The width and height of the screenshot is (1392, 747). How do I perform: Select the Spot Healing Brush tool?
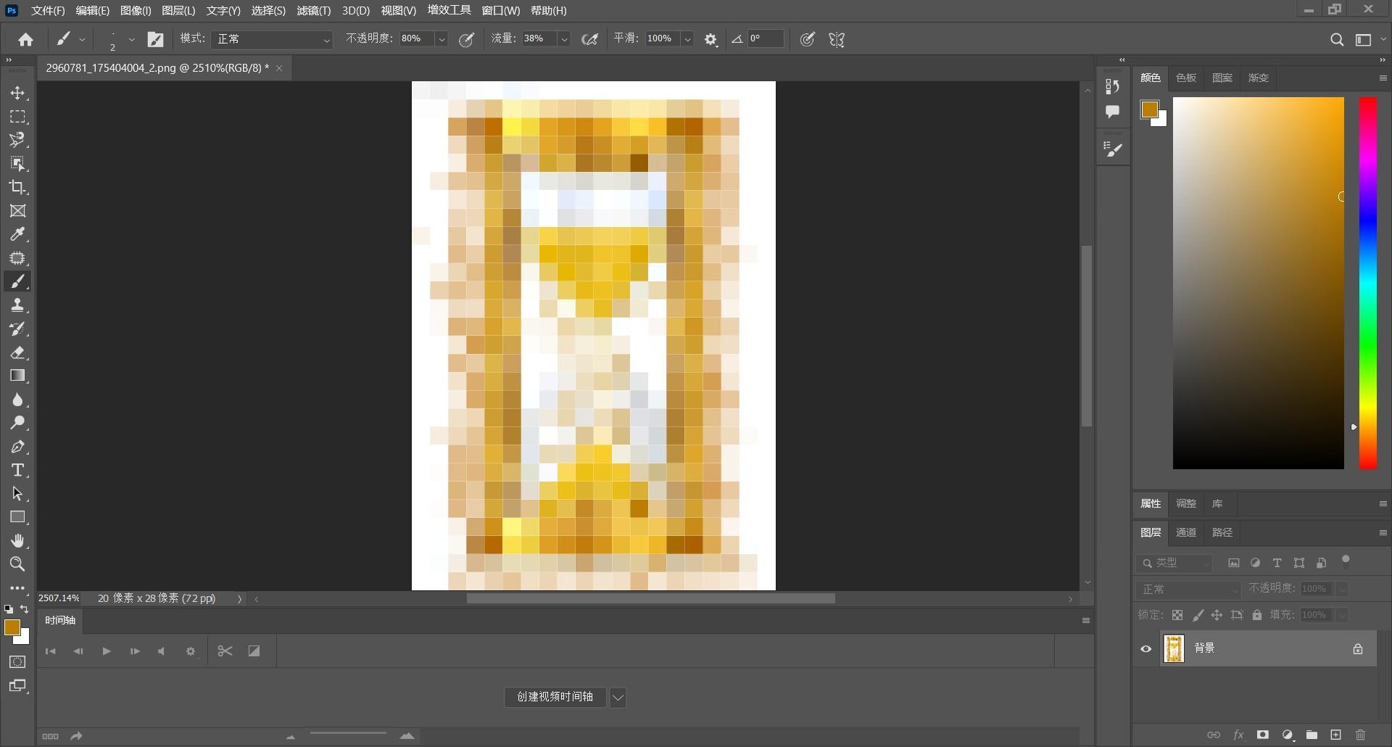coord(18,258)
